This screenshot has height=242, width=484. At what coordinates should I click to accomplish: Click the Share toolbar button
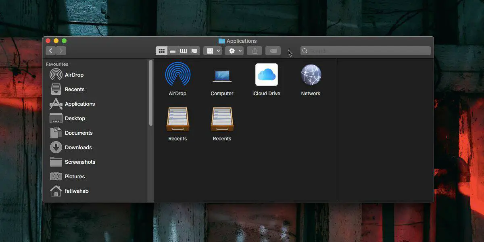(x=255, y=51)
